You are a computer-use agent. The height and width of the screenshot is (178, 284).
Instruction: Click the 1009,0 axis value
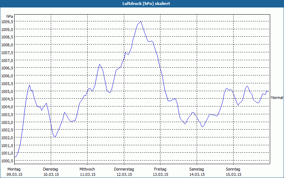click(x=7, y=30)
